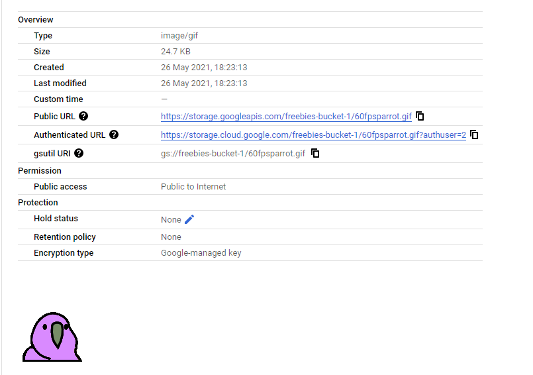Click the Permission section header
Screen dimensions: 533x375
click(x=38, y=171)
